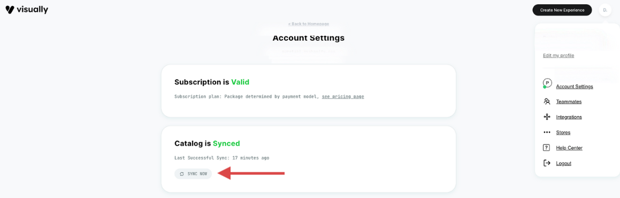Screen dimensions: 620x198
Task: Open Account Settings from the profile menu
Action: 574,87
